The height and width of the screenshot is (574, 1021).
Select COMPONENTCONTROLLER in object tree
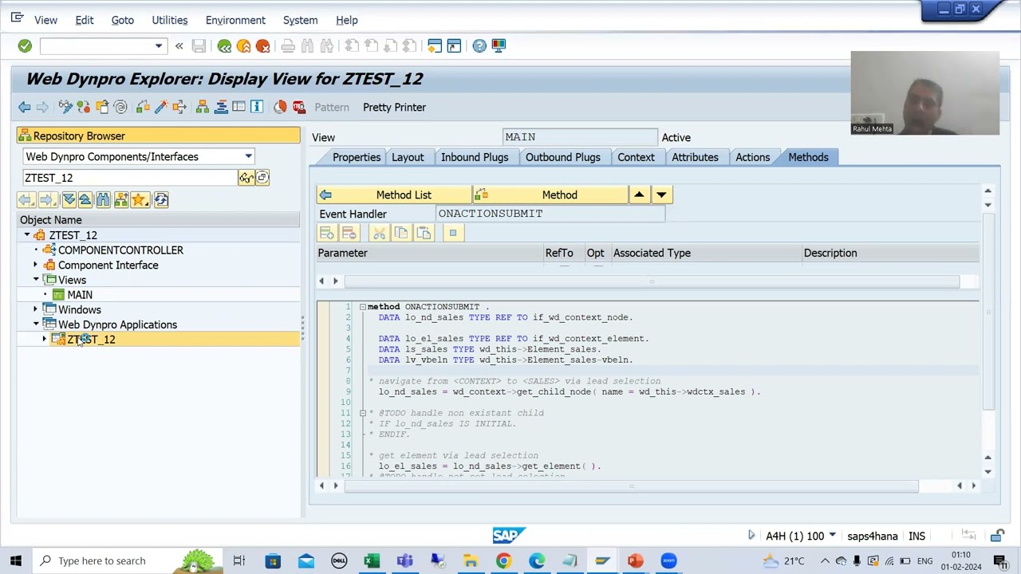(x=120, y=250)
